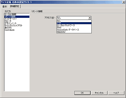
Task: Pick RDS from the access list
Action: (x=74, y=27)
